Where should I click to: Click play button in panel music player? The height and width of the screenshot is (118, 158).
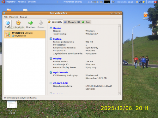point(98,2)
